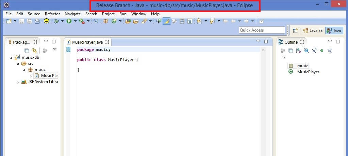
Task: Open the Edit menu
Action: [x=20, y=14]
